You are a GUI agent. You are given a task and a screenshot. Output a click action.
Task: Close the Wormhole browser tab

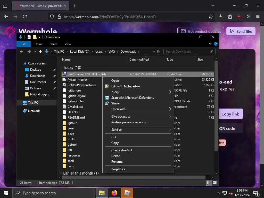click(x=65, y=6)
